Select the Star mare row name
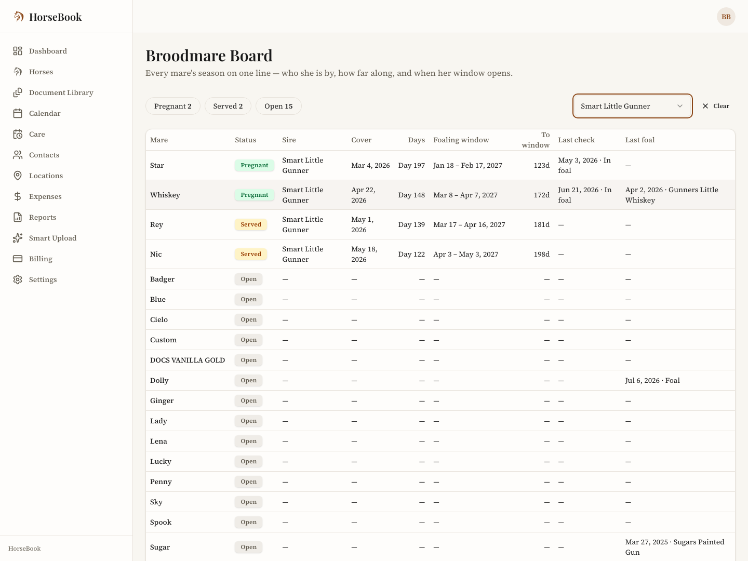This screenshot has height=561, width=748. [157, 165]
